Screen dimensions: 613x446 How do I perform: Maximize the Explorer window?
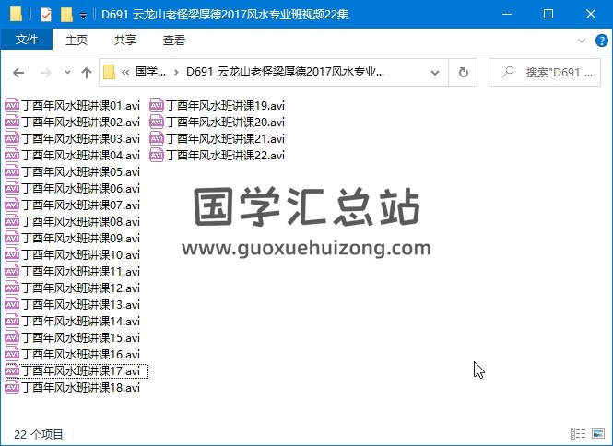(x=548, y=15)
